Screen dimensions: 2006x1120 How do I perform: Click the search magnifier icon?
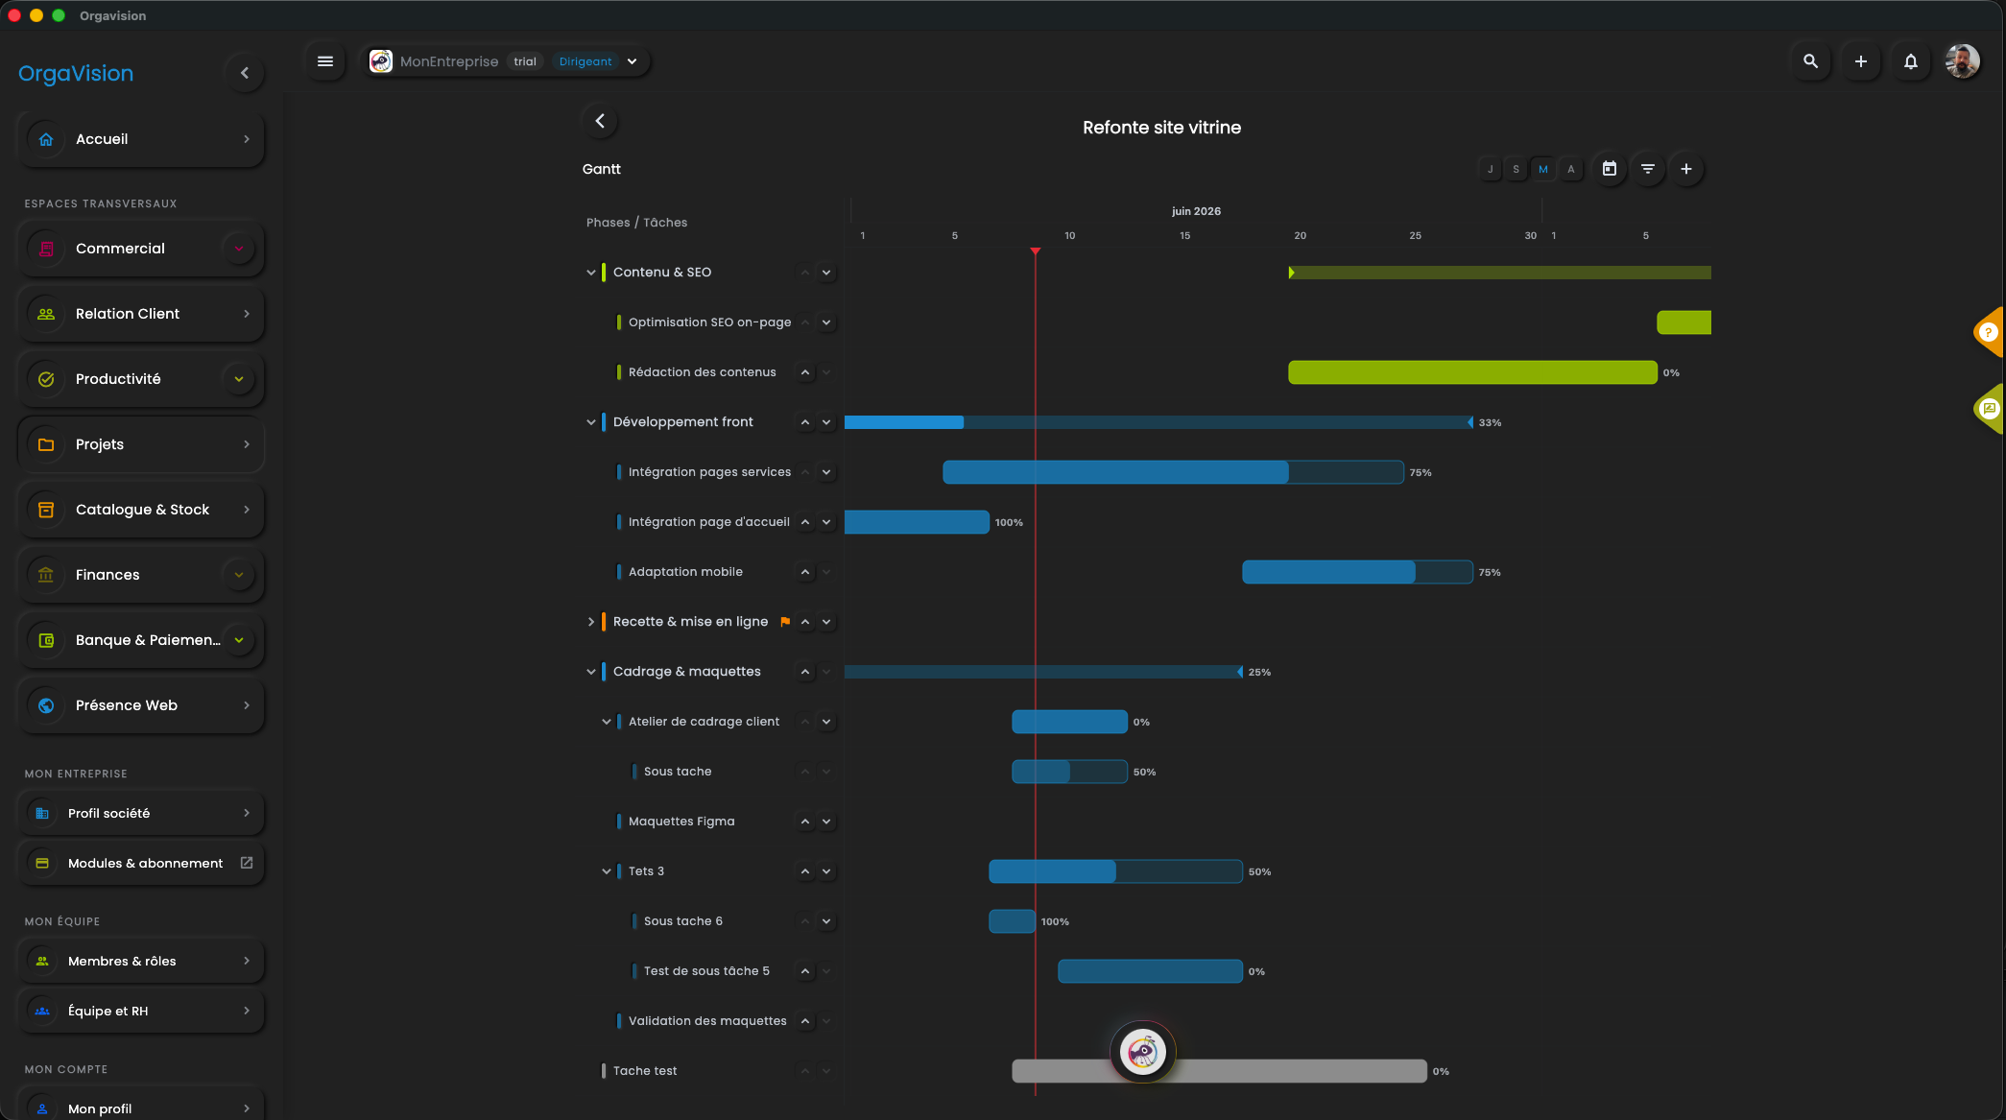pos(1810,61)
